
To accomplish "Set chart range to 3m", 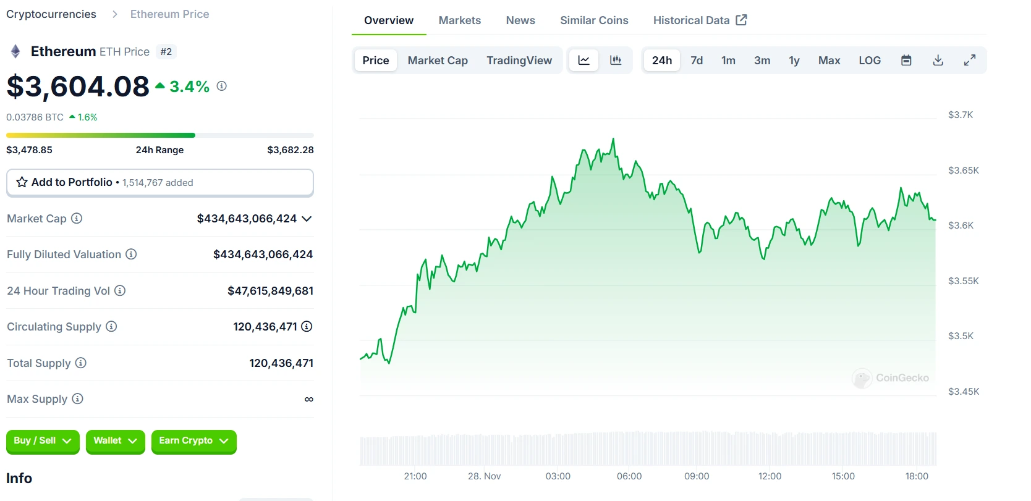I will [x=762, y=60].
